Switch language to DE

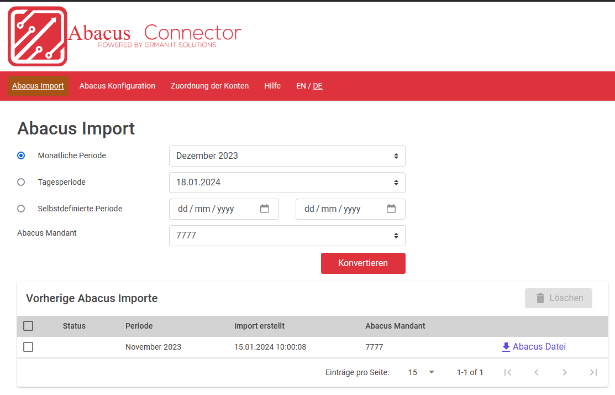tap(318, 86)
